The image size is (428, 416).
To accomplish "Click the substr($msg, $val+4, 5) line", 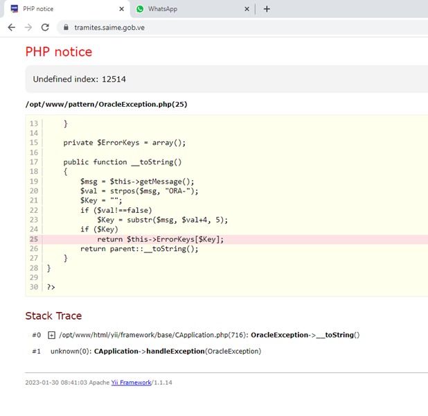I will [x=163, y=220].
